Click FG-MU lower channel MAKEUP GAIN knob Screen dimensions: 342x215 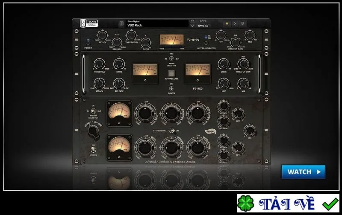coord(198,148)
